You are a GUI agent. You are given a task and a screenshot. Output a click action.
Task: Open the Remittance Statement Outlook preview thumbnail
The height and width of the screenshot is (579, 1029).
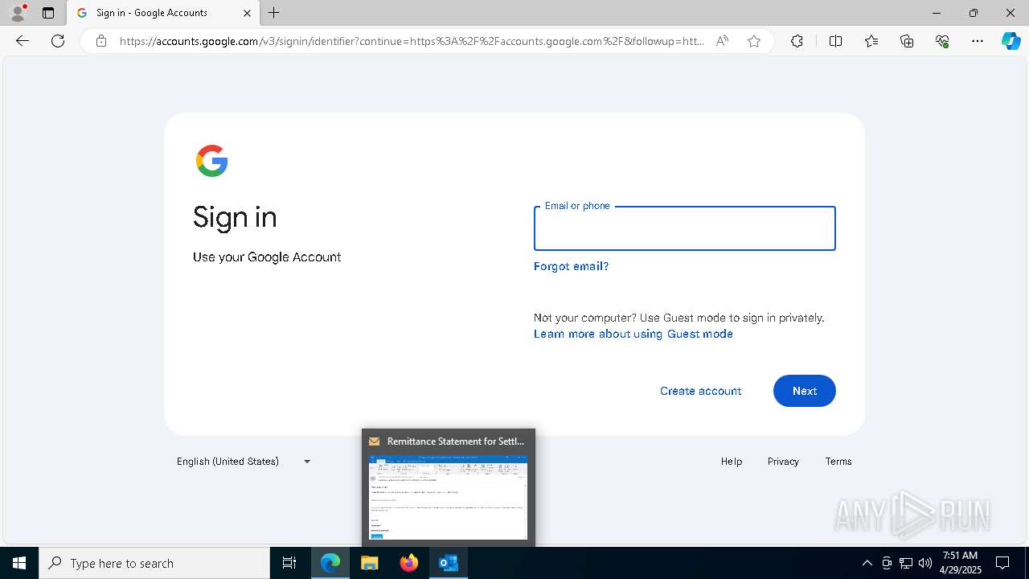coord(449,497)
